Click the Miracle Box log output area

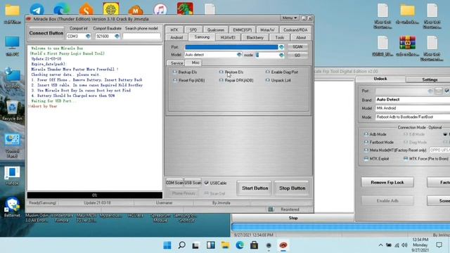[x=95, y=117]
